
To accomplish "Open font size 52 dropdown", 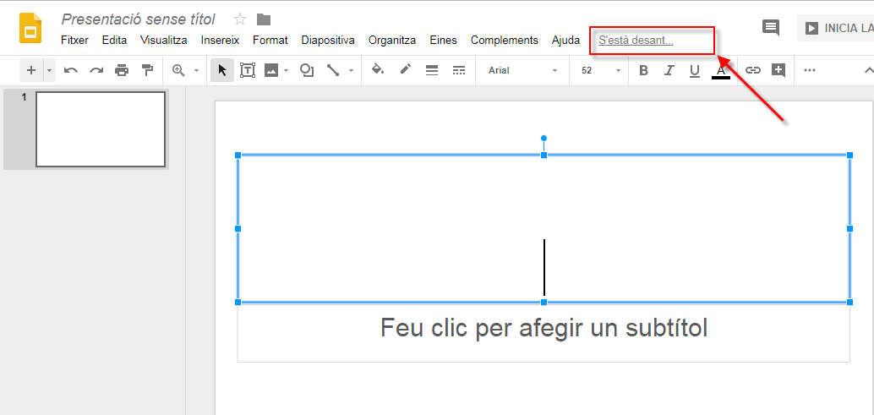I will 600,71.
